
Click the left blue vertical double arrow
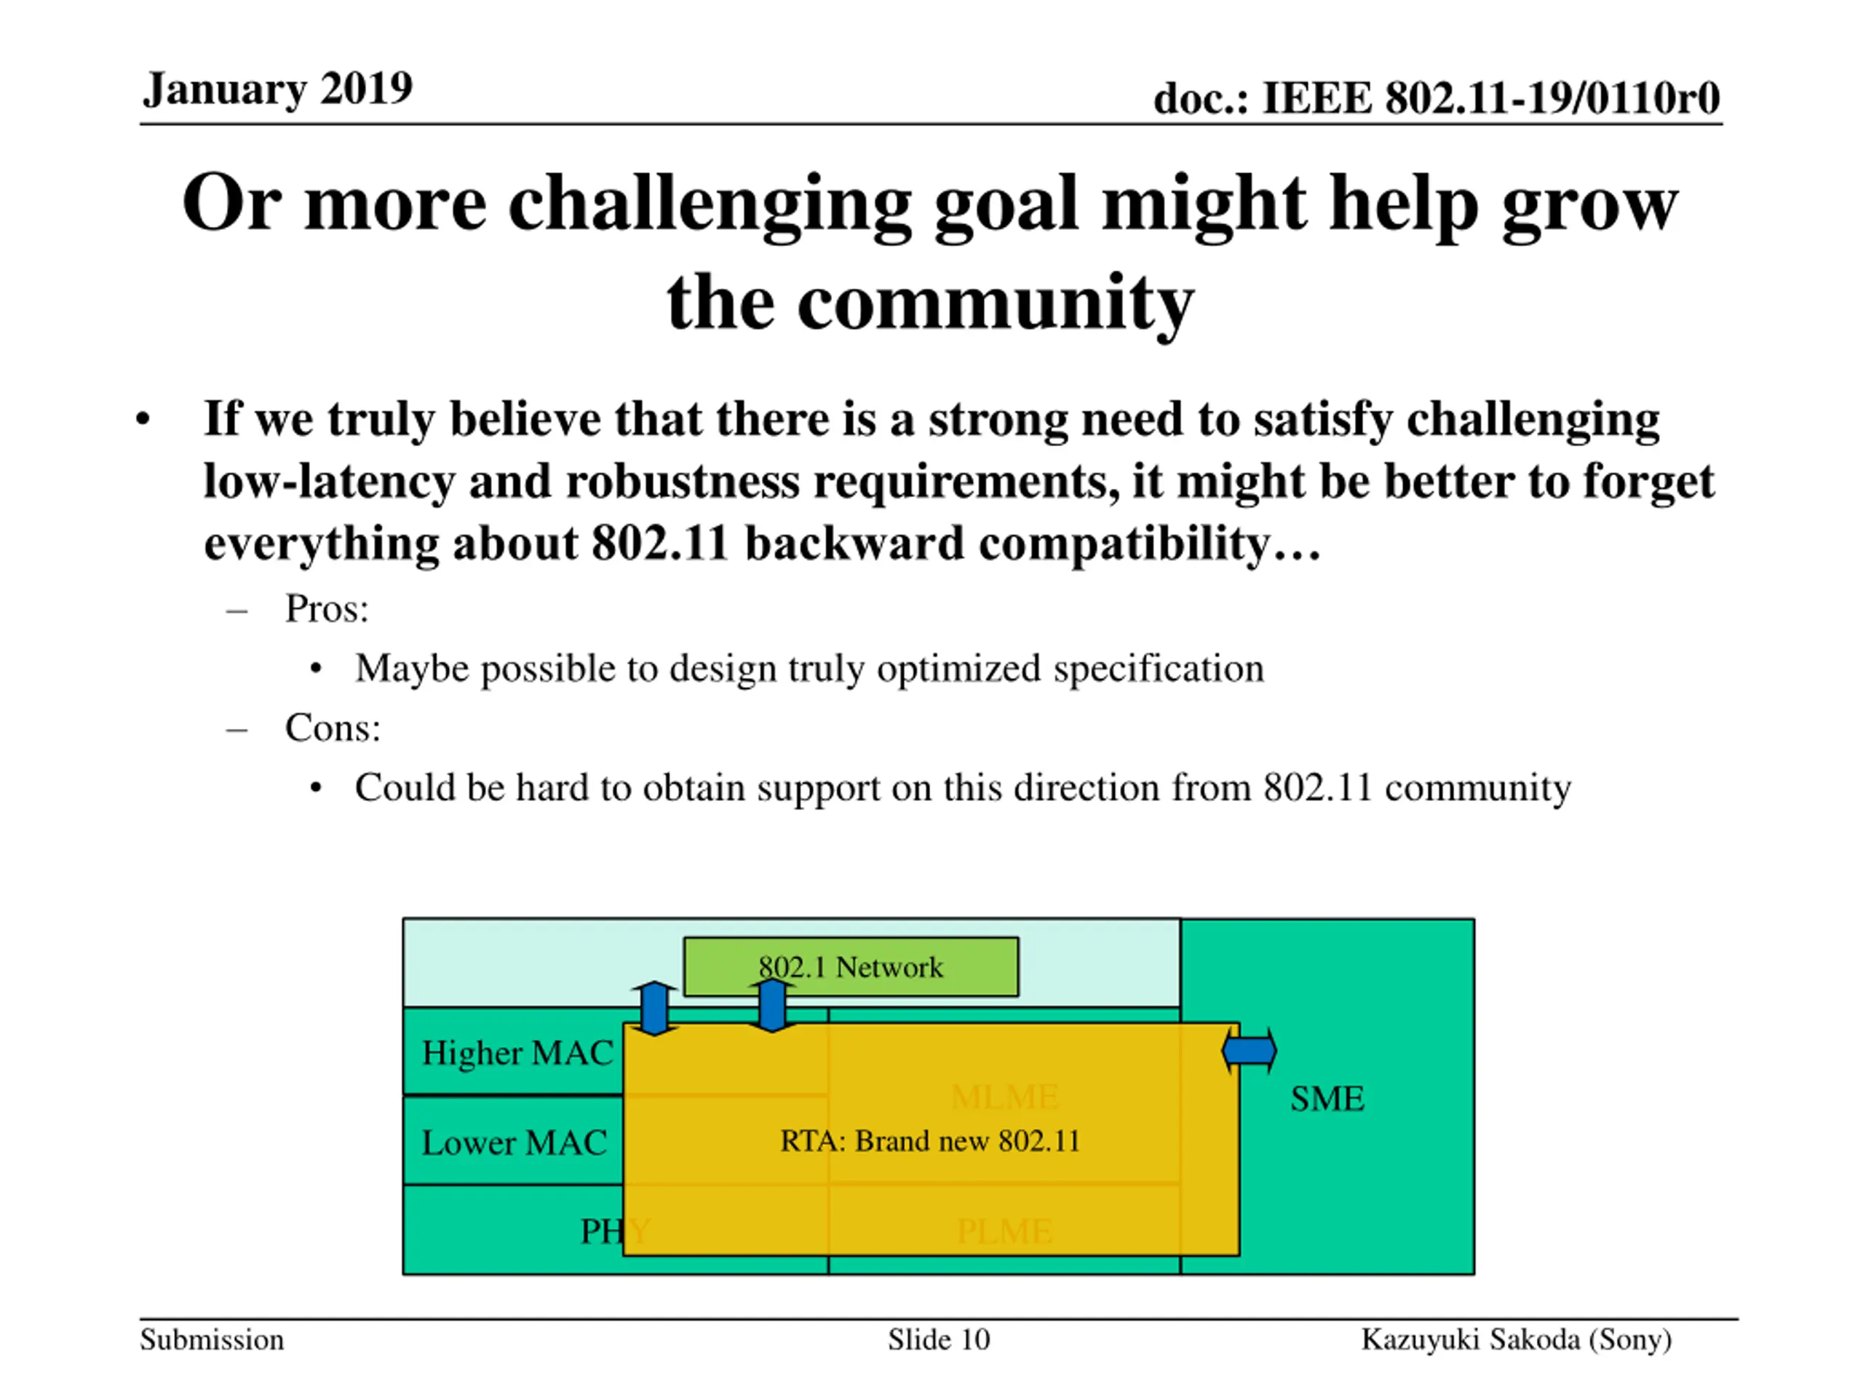click(654, 1008)
